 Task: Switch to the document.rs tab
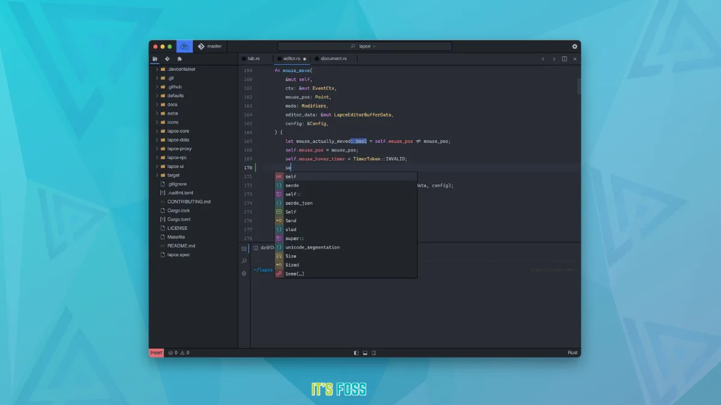coord(332,59)
